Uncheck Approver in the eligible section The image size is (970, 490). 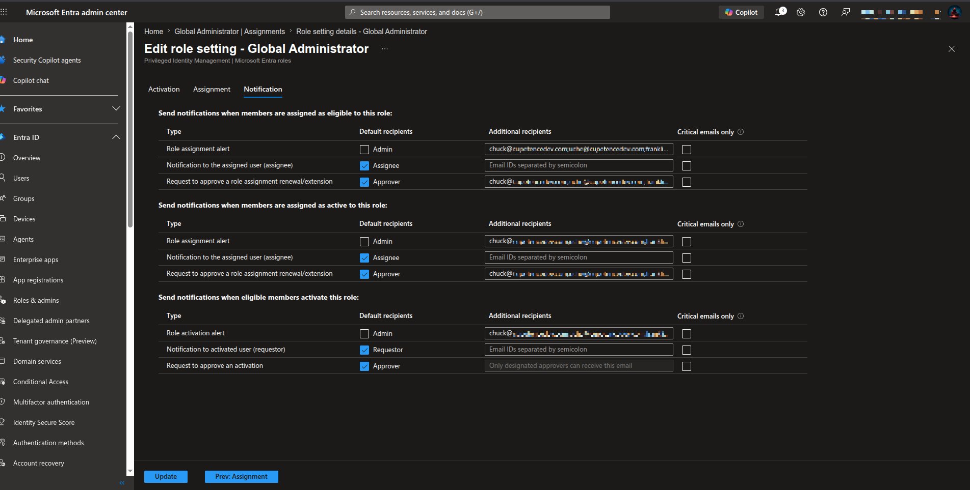364,182
